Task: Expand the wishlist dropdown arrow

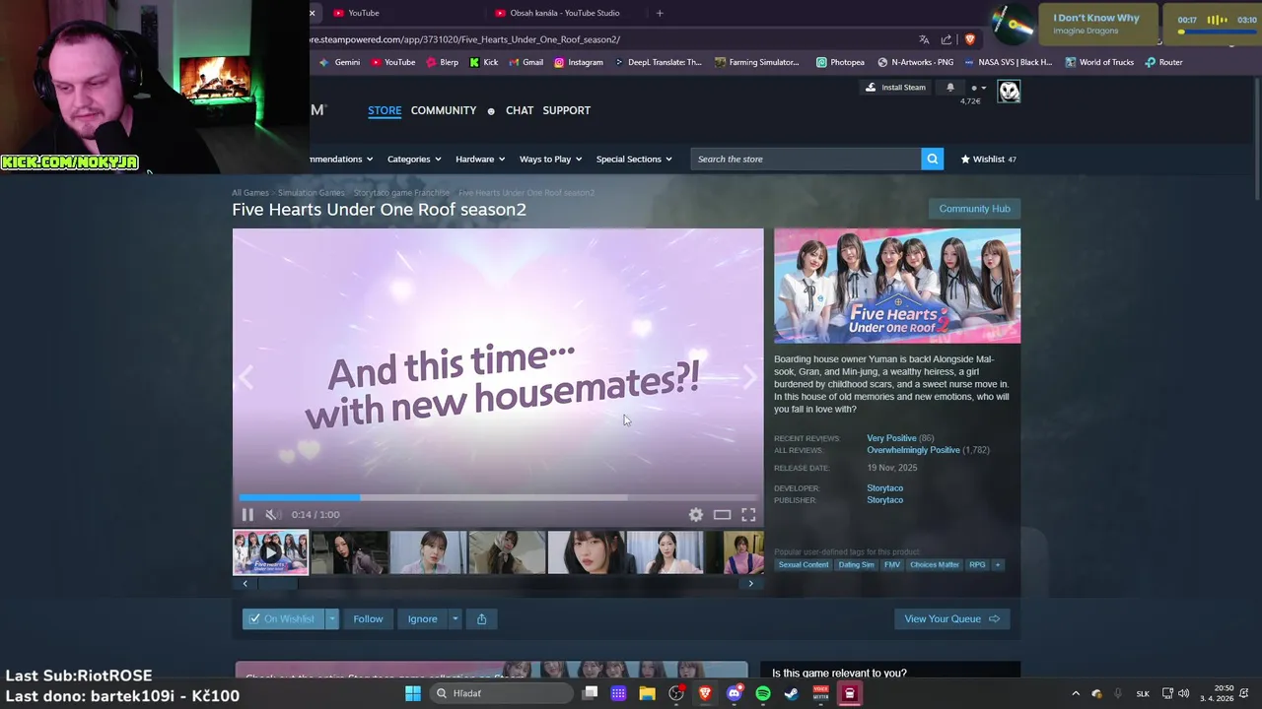Action: (x=332, y=618)
